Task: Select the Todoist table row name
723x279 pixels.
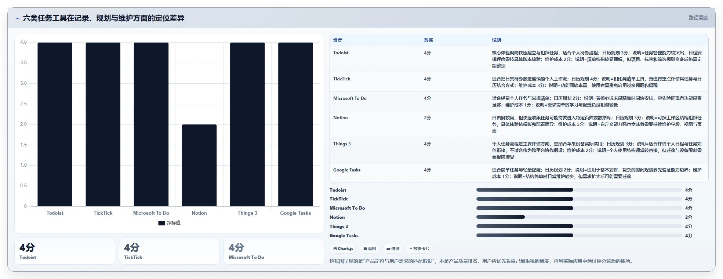Action: tap(341, 53)
